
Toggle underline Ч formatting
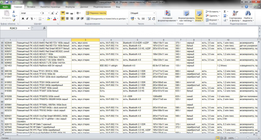[32, 18]
